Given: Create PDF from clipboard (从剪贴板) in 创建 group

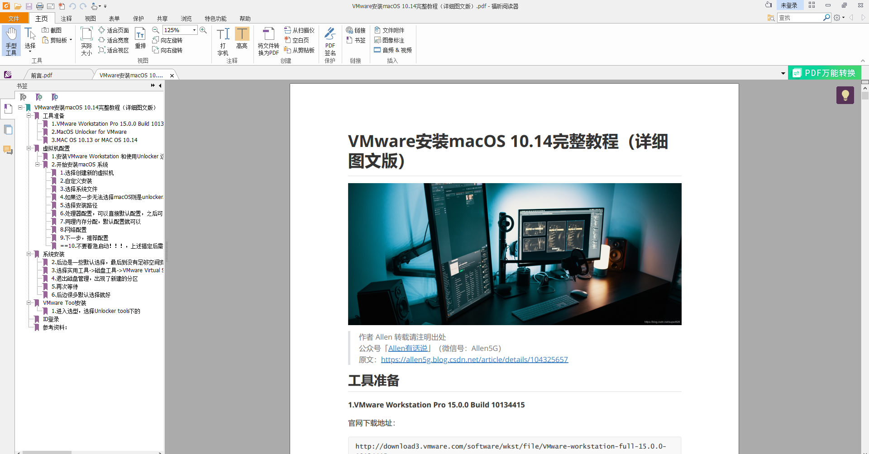Looking at the screenshot, I should tap(299, 50).
